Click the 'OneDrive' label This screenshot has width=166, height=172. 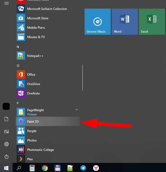(x=34, y=84)
